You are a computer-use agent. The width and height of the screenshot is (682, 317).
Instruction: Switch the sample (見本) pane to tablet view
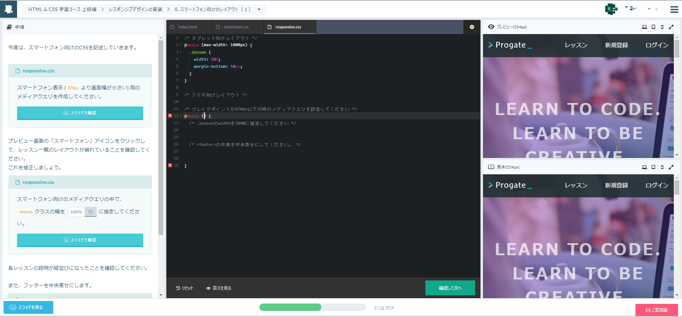pos(653,167)
